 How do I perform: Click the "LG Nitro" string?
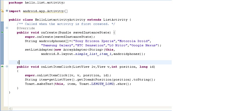coord(118,45)
